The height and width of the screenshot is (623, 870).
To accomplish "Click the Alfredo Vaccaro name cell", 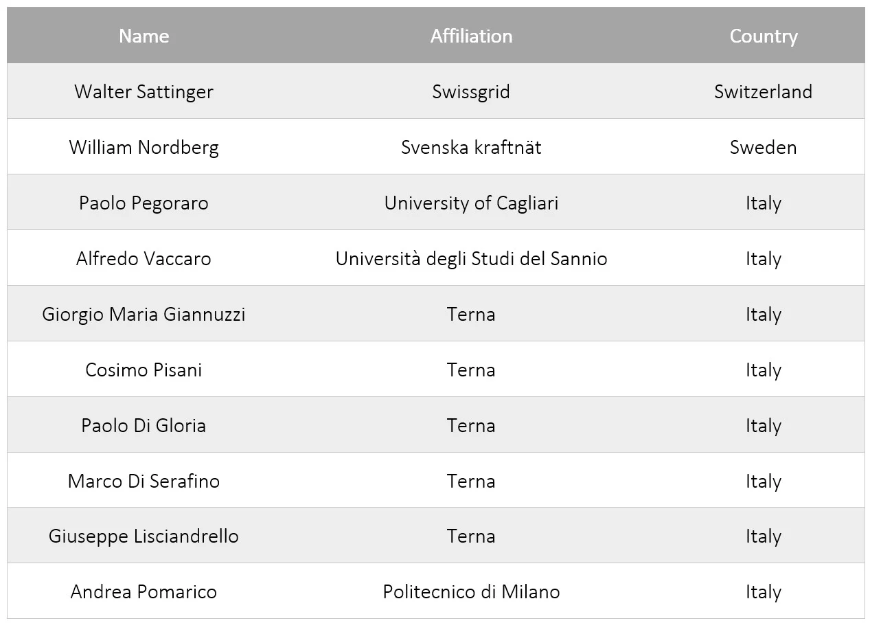I will coord(144,258).
